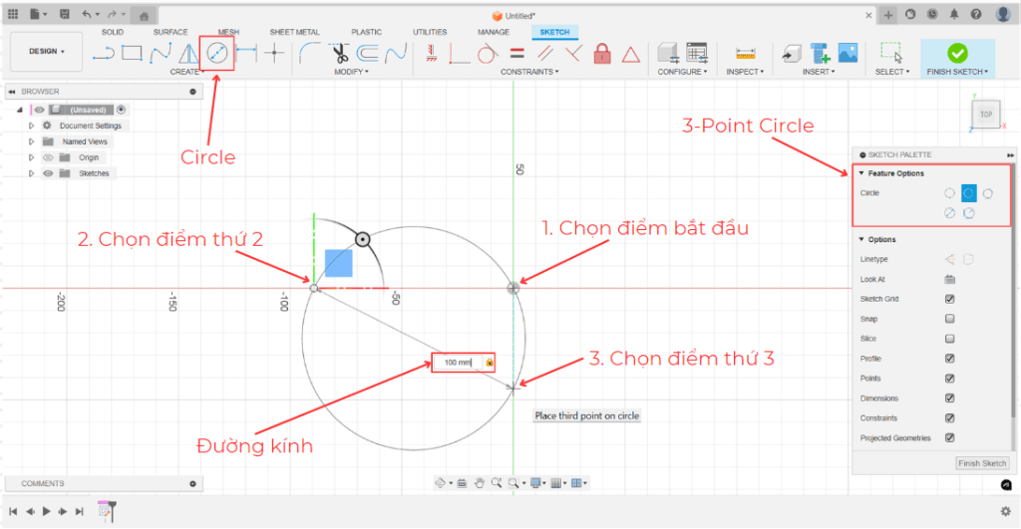Click the Measure ruler icon above Inspect
The width and height of the screenshot is (1021, 529).
pos(744,53)
